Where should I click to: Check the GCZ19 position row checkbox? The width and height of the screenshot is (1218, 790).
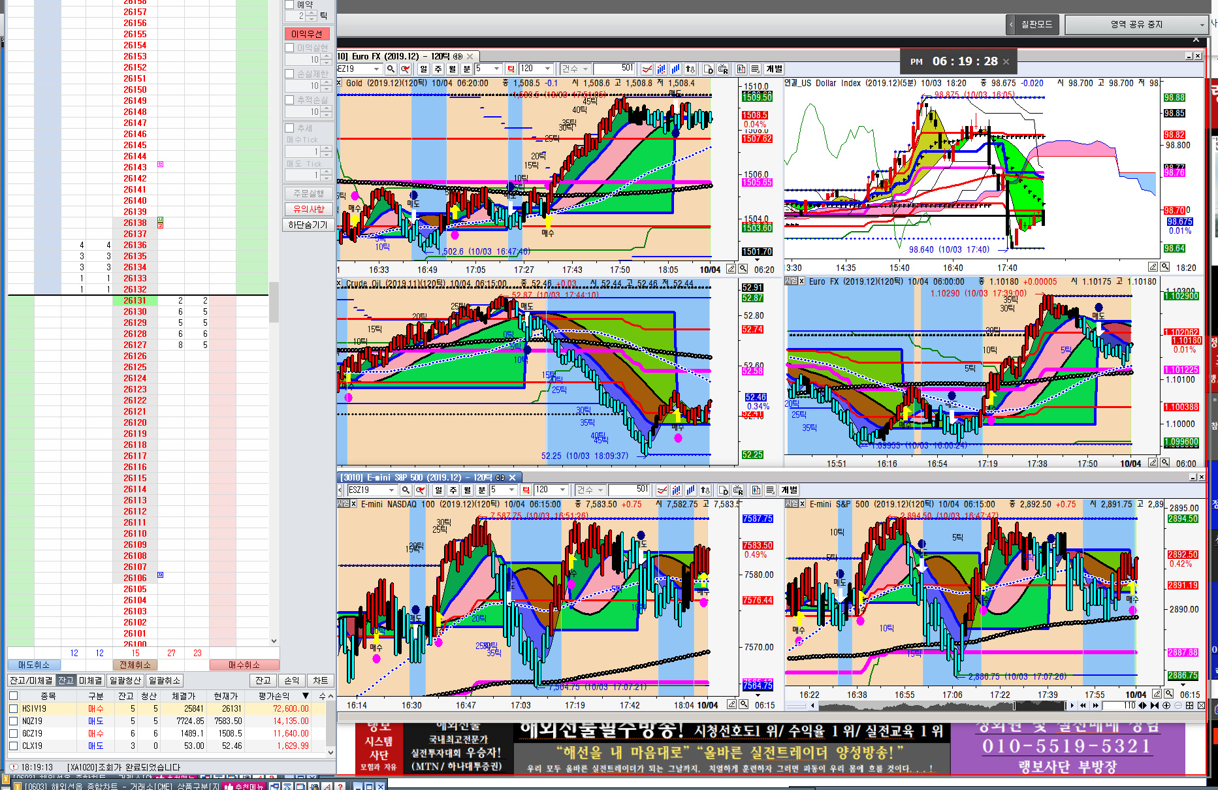tap(13, 733)
